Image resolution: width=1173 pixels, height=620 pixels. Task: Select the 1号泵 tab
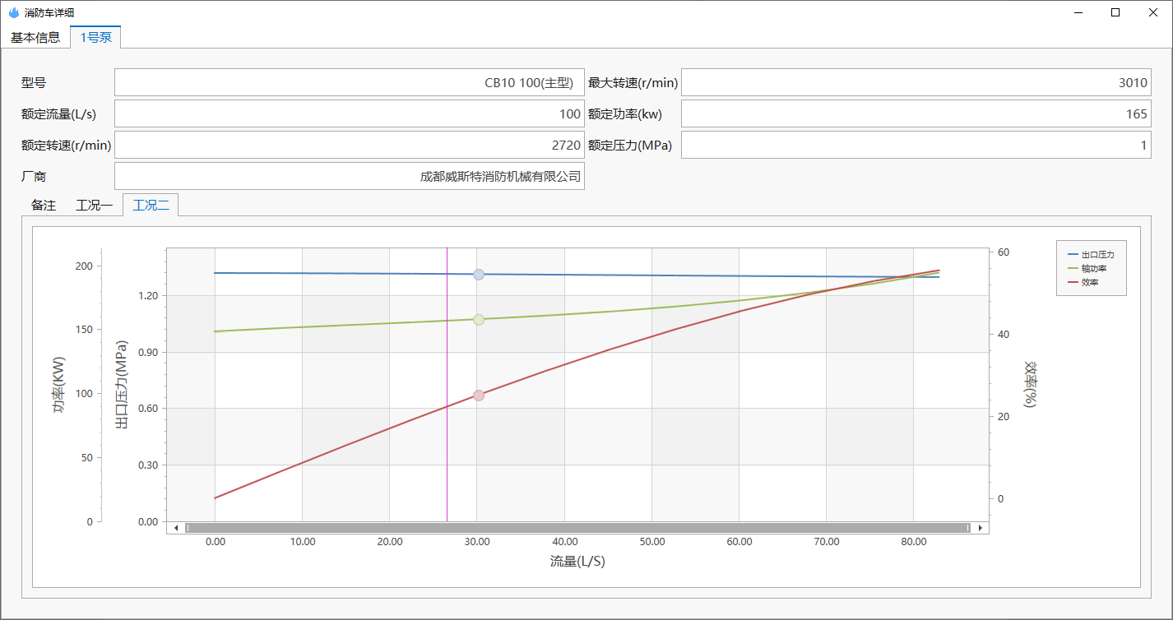[x=95, y=37]
